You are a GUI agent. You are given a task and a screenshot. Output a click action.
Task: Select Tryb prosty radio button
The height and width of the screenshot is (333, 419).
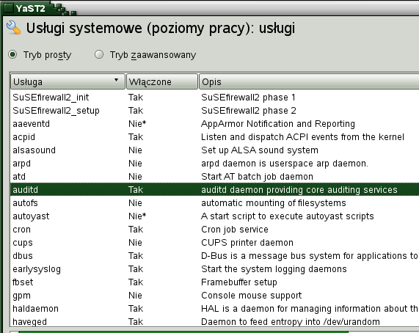coord(12,54)
